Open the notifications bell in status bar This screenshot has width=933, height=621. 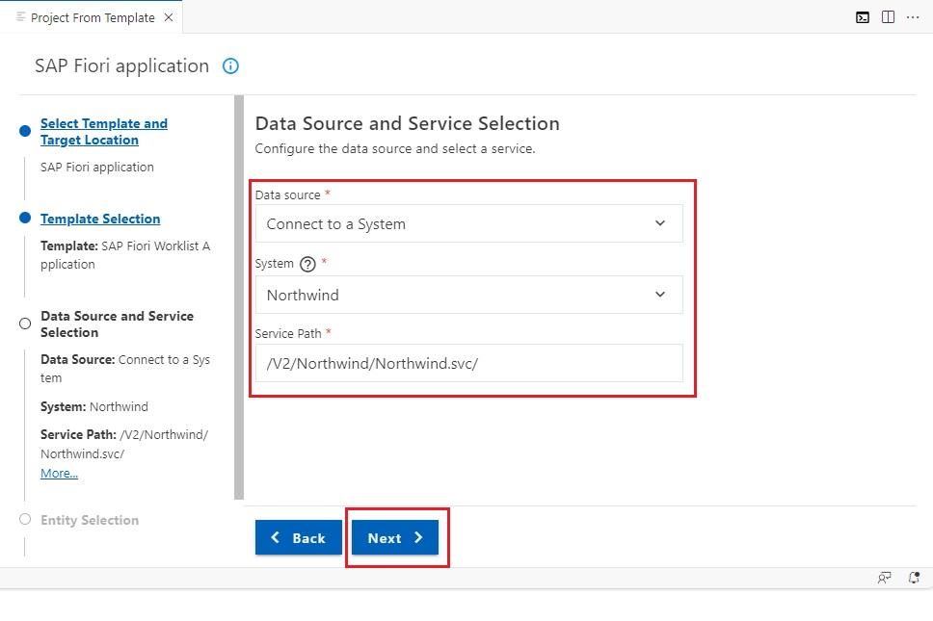coord(914,578)
